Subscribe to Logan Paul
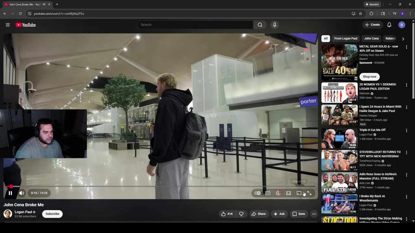This screenshot has width=415, height=233. coord(52,214)
